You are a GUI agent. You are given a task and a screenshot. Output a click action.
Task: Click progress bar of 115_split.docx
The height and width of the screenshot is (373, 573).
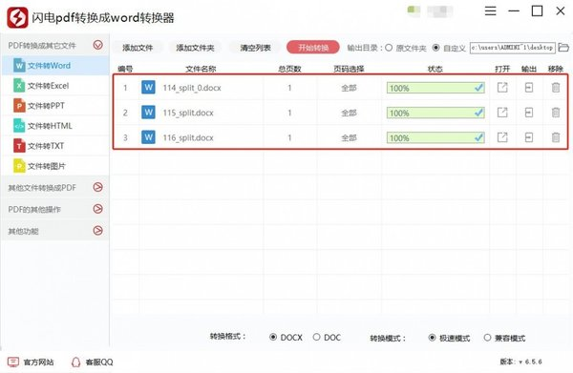[435, 113]
